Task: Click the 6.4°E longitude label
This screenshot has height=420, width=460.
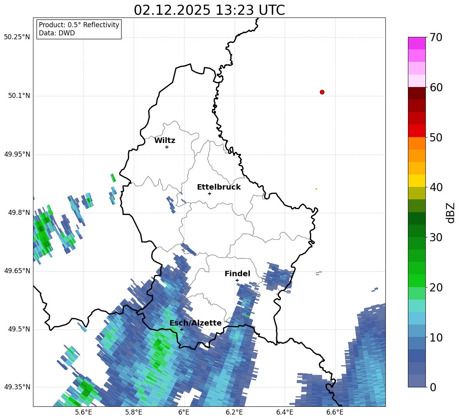Action: (284, 413)
